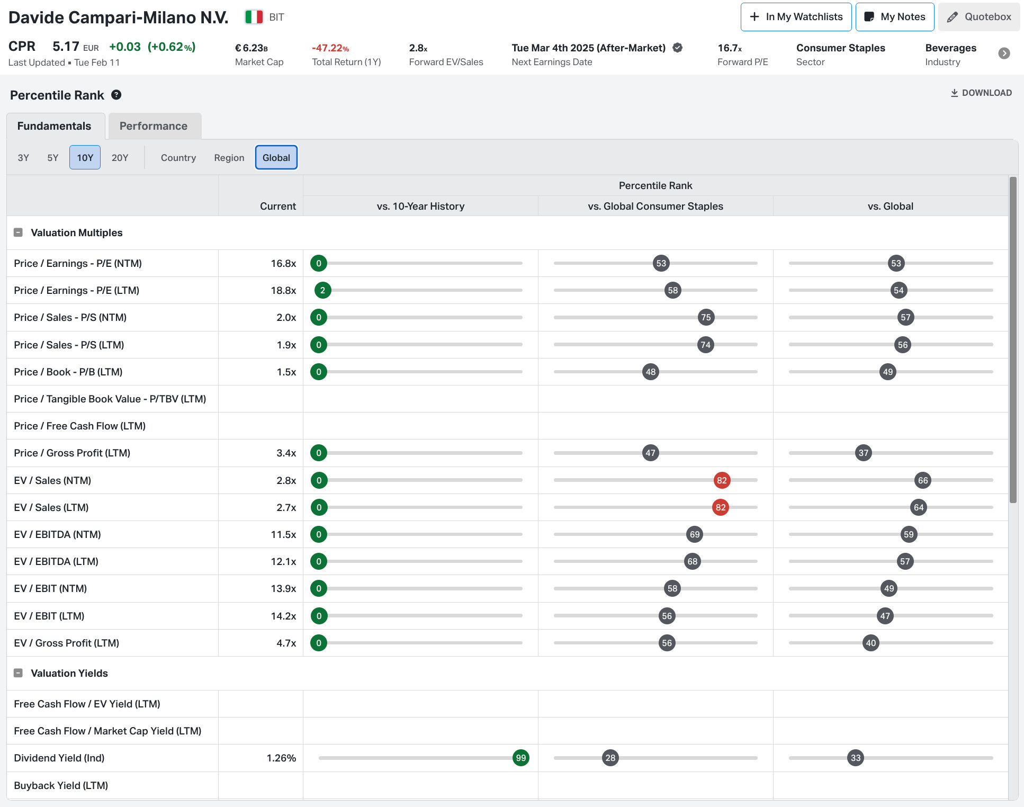Click the Consumer Staples sector link

(x=841, y=48)
